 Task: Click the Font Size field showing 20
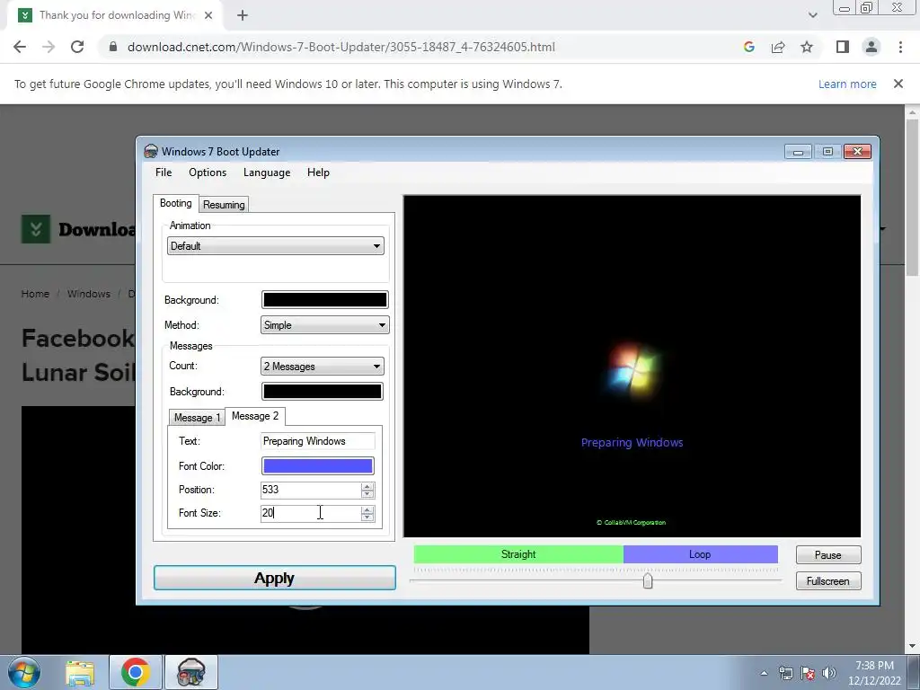pyautogui.click(x=310, y=513)
